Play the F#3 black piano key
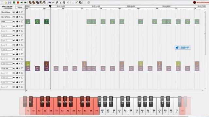Screen dimensions: 209x117 99,101
